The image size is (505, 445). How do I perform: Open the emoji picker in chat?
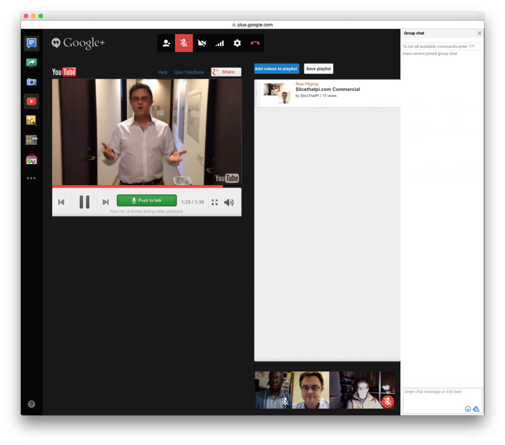pyautogui.click(x=468, y=409)
